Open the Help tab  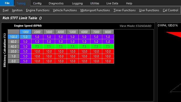[x=129, y=3]
